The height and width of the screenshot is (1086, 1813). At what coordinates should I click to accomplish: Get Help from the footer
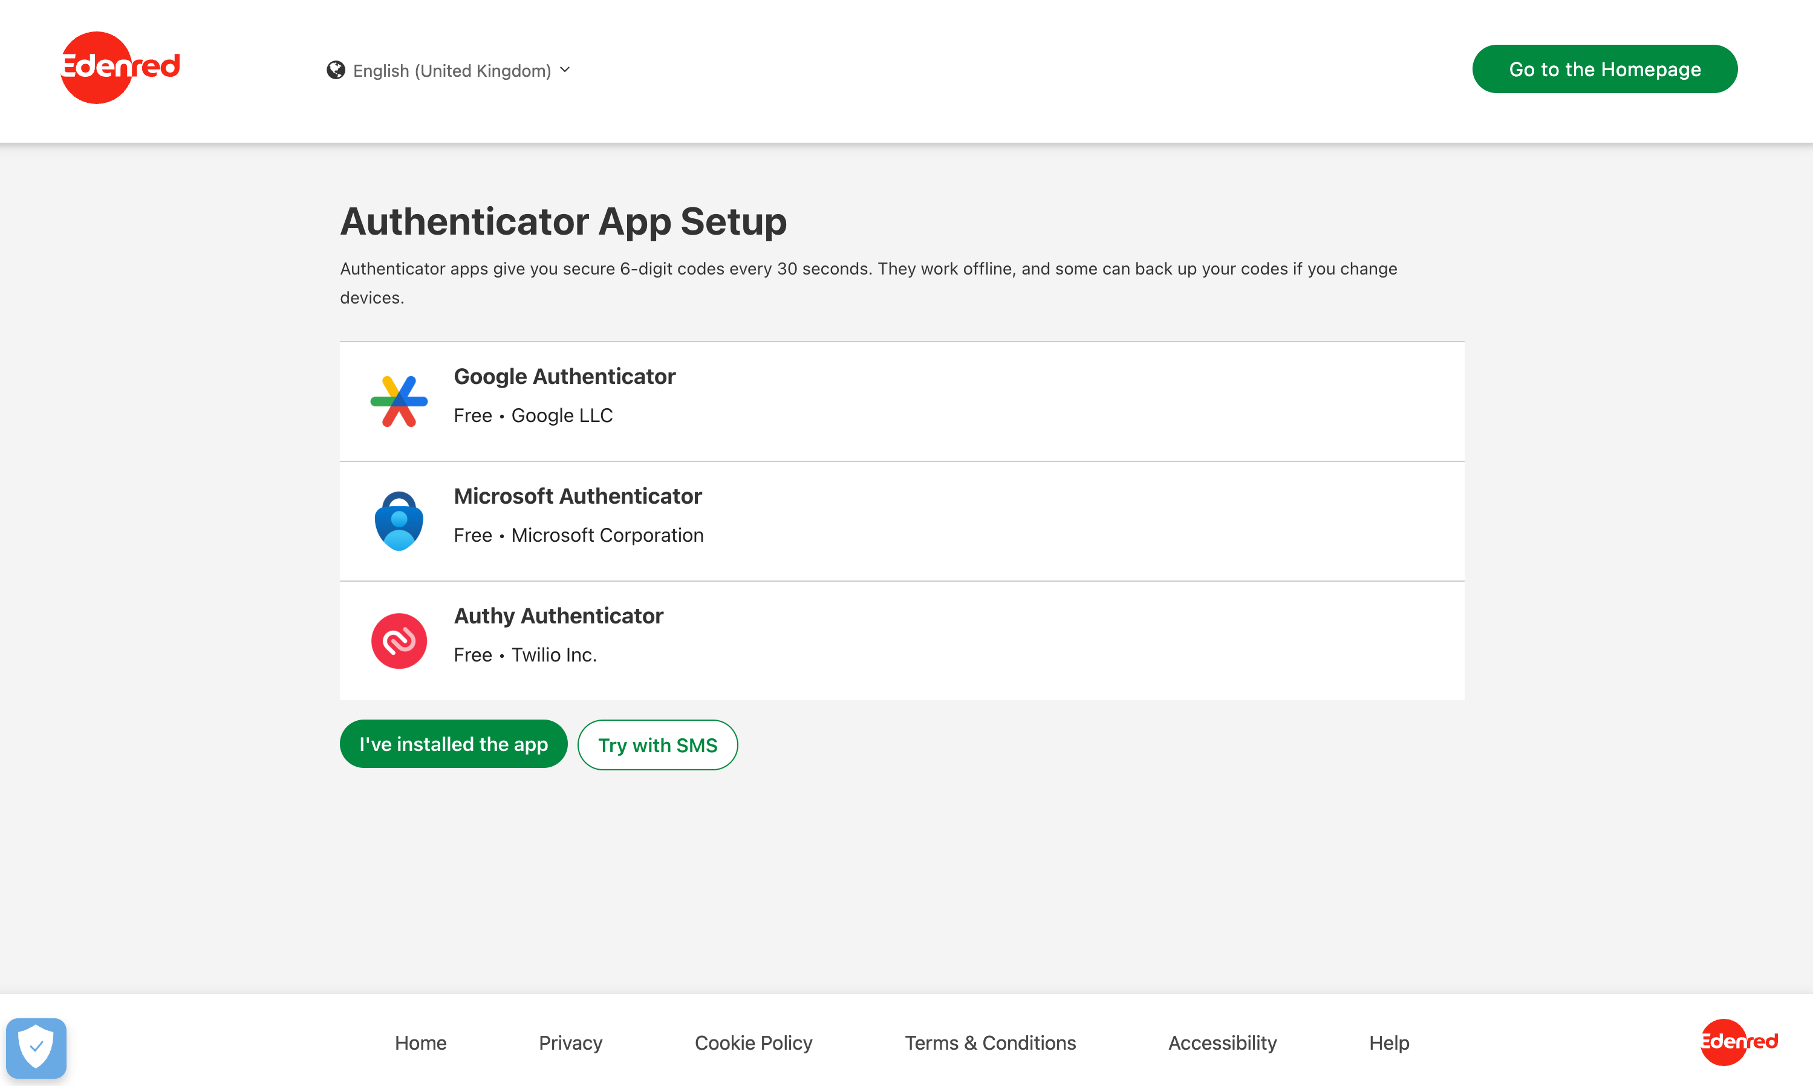[x=1388, y=1042]
